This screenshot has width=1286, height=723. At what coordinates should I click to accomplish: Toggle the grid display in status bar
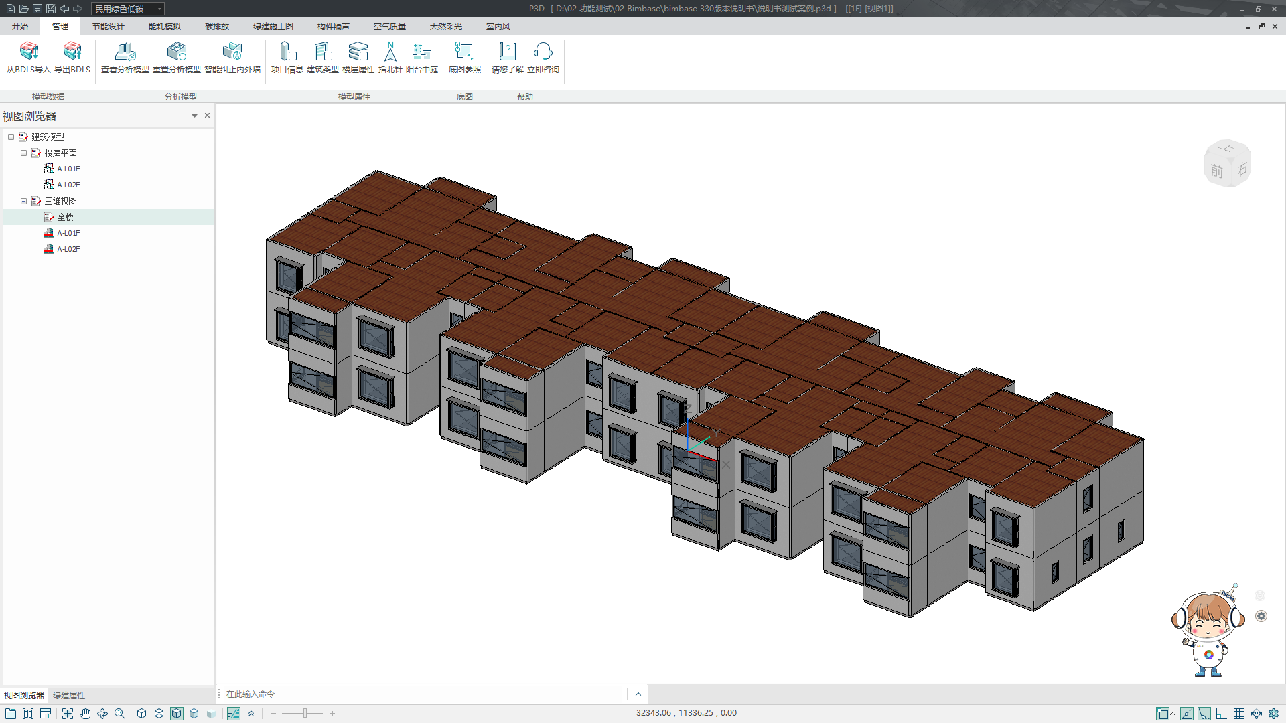pos(1239,714)
